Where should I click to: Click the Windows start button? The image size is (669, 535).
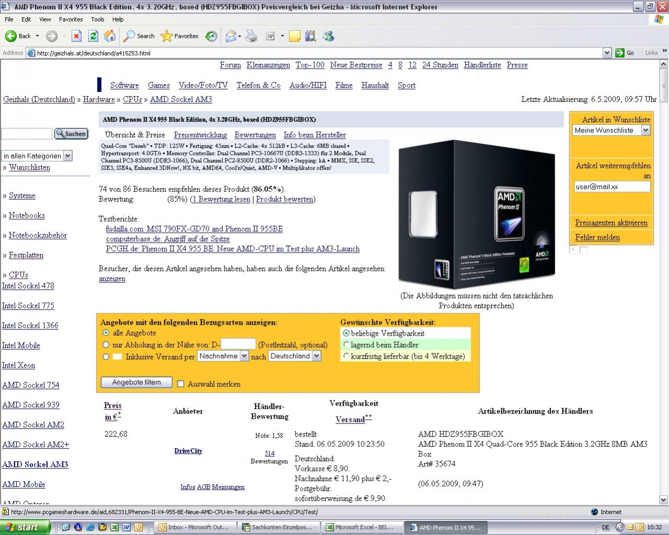26,527
